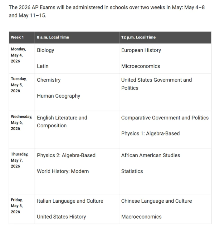The height and width of the screenshot is (228, 215).
Task: Select the European History exam
Action: [141, 50]
